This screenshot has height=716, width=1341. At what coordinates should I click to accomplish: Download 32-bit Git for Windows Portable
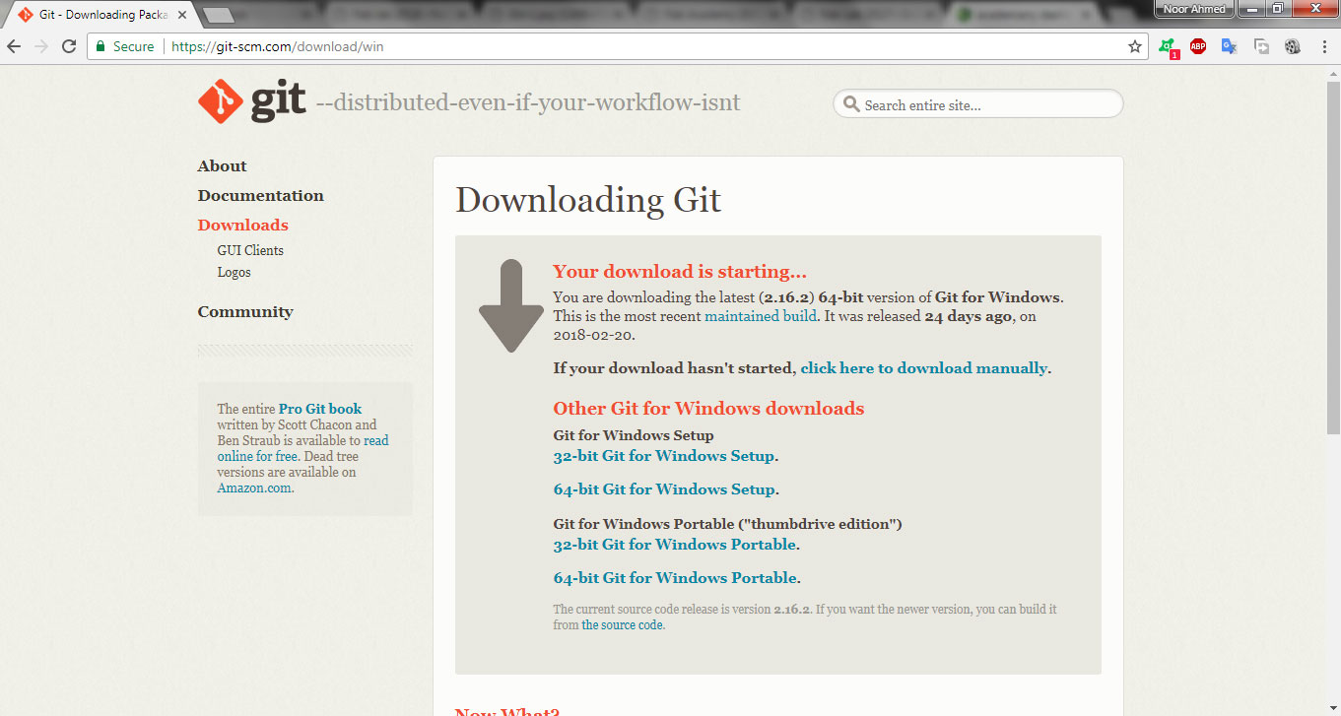tap(675, 545)
